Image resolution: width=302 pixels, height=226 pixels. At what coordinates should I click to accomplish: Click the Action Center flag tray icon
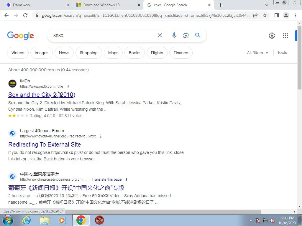[258, 221]
